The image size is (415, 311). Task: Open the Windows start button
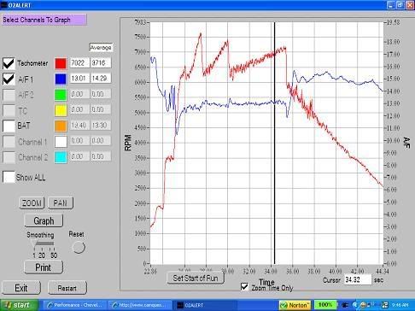(19, 305)
